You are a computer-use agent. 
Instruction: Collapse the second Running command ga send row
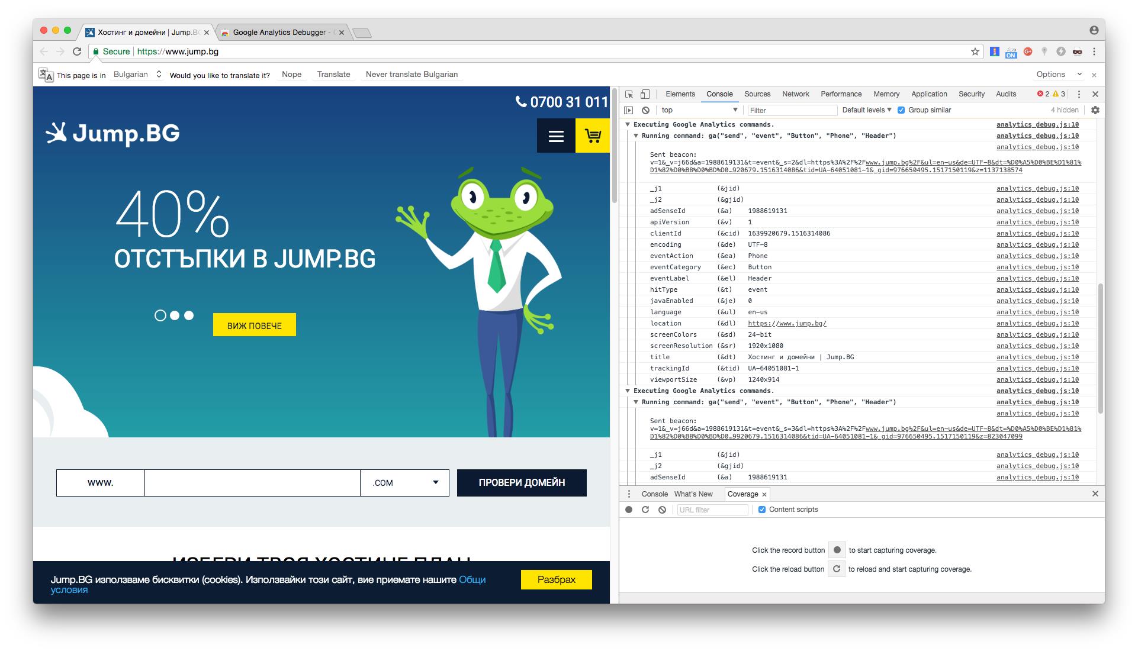point(636,402)
